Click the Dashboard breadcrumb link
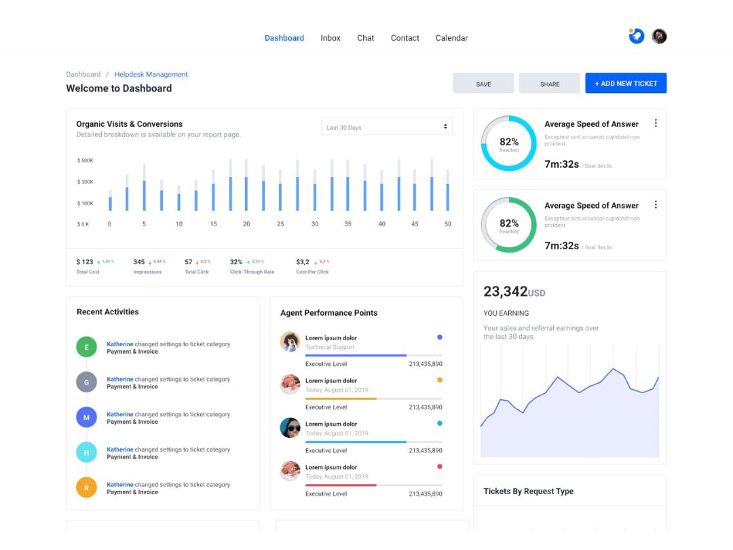This screenshot has width=733, height=550. pyautogui.click(x=83, y=75)
